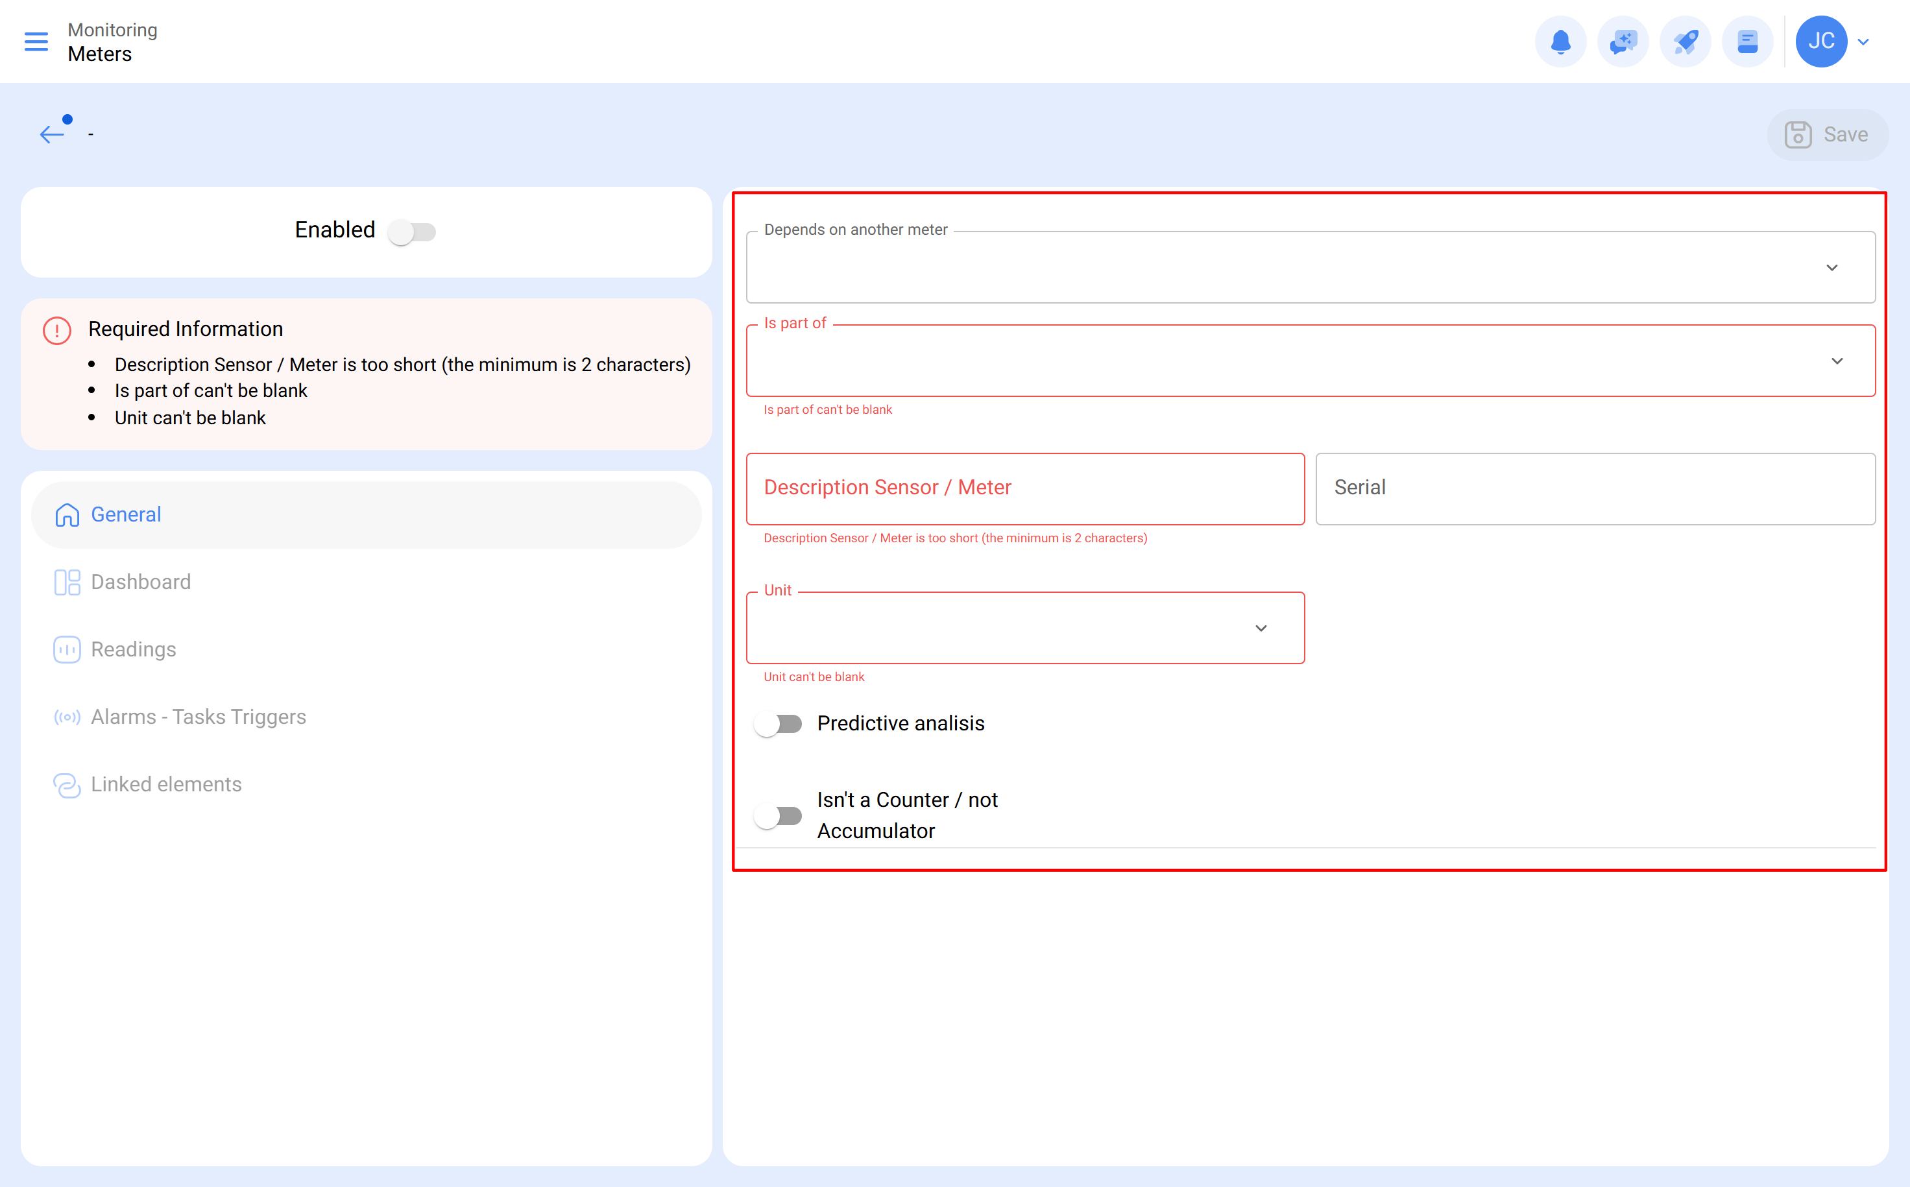The width and height of the screenshot is (1910, 1187).
Task: Open the hamburger navigation menu
Action: [36, 42]
